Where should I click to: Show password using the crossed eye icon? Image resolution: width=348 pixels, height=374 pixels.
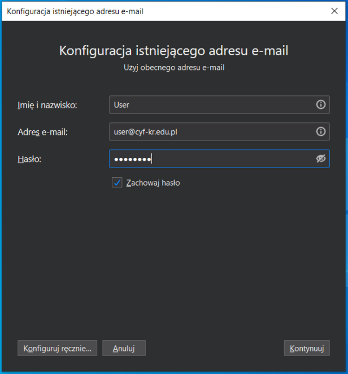321,159
